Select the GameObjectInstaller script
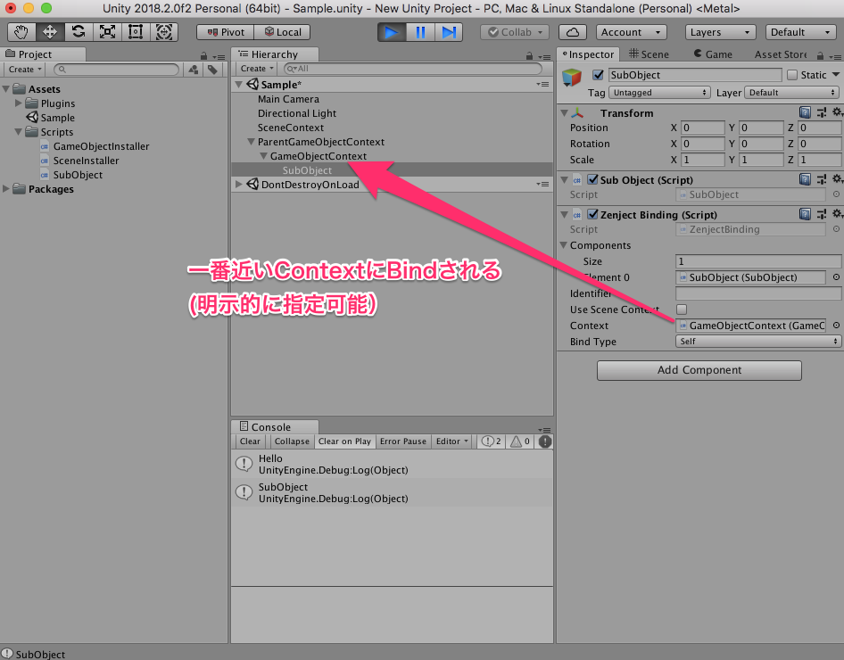This screenshot has height=660, width=844. click(x=101, y=146)
